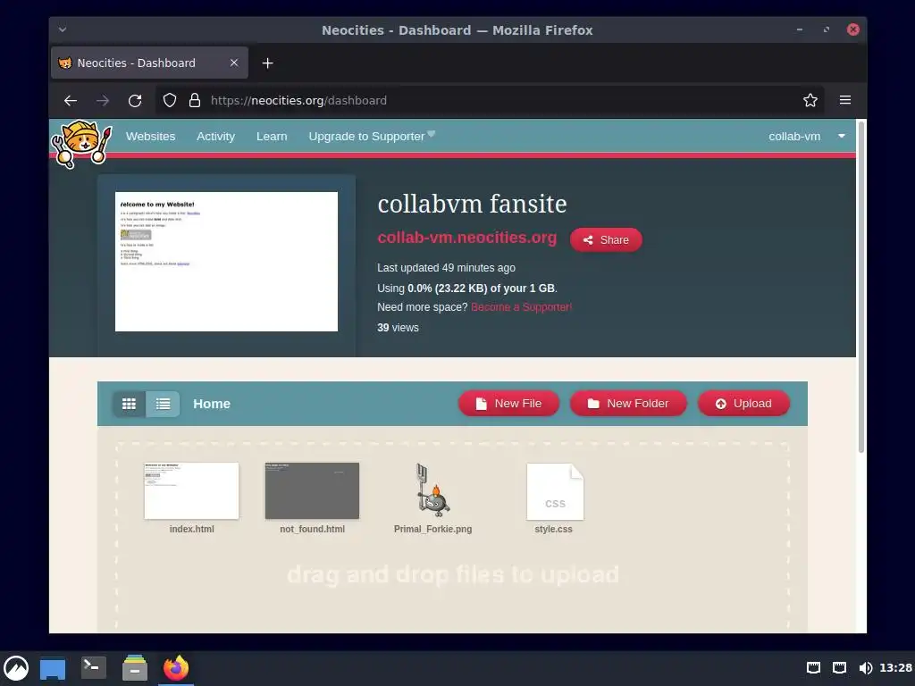Click the Primal_Forkie.png file name label
915x686 pixels.
(x=433, y=529)
